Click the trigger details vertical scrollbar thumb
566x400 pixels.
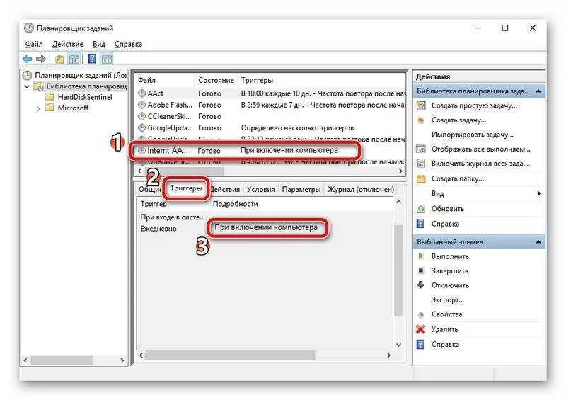(x=398, y=270)
